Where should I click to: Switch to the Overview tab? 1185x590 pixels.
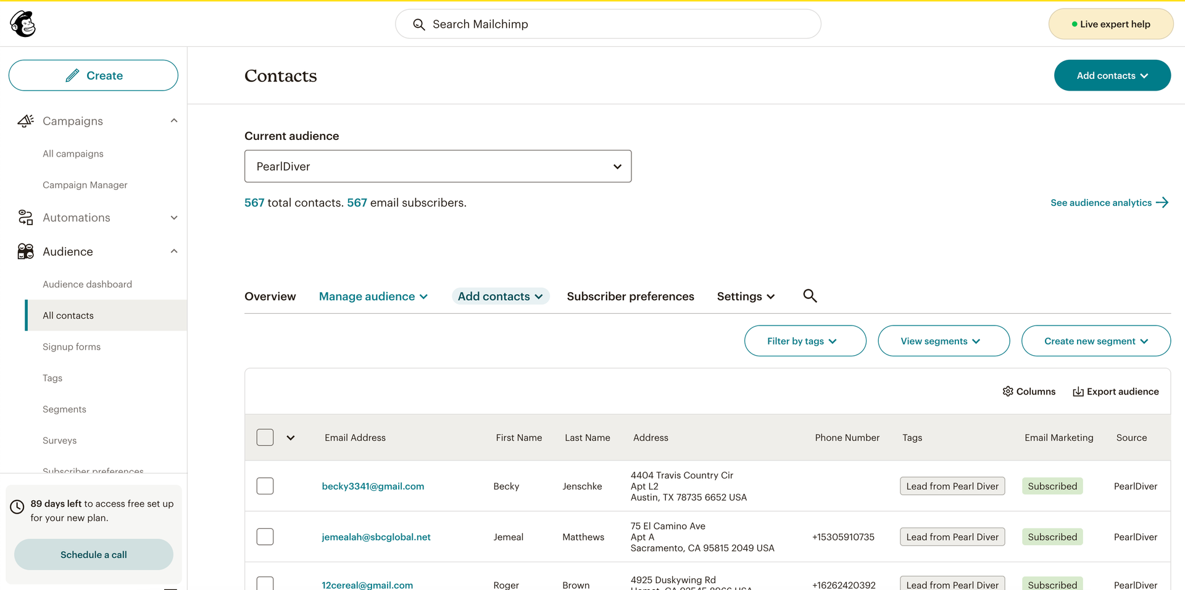pos(270,297)
